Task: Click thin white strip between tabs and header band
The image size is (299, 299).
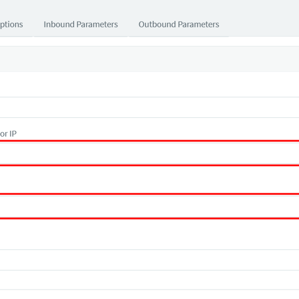Action: [149, 41]
